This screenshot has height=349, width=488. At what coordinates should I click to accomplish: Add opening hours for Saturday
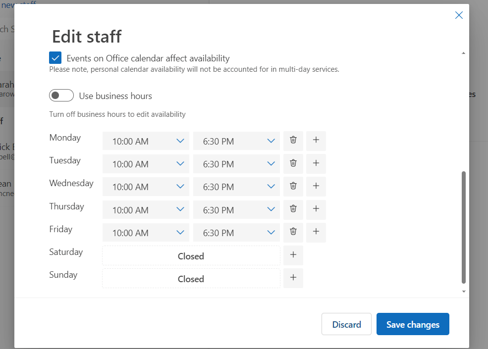pyautogui.click(x=293, y=255)
